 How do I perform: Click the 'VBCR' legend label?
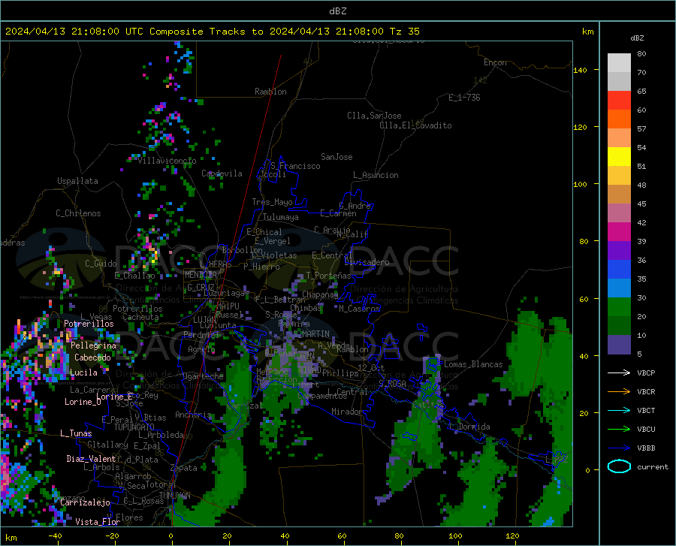click(646, 392)
